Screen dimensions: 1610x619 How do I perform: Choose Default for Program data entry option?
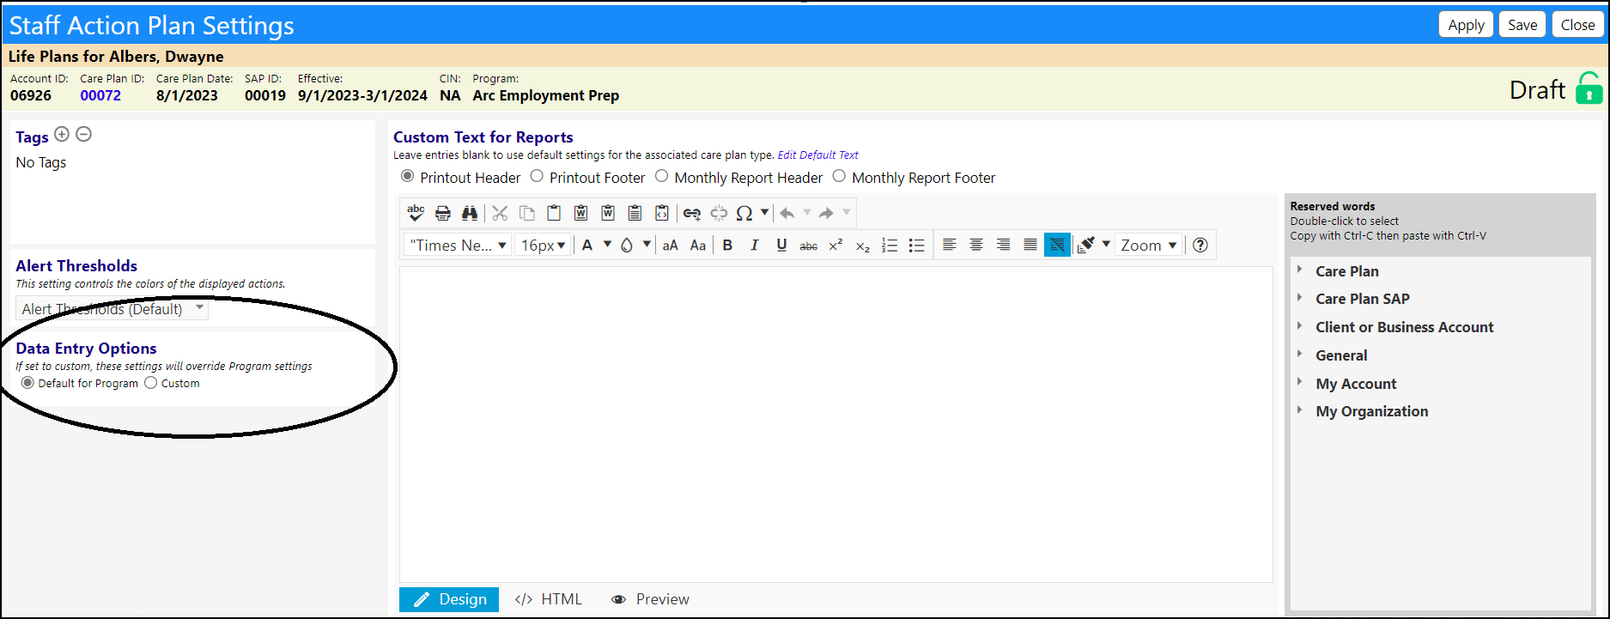28,383
